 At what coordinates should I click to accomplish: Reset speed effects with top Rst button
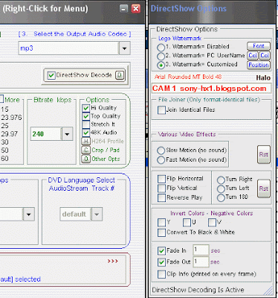264,154
